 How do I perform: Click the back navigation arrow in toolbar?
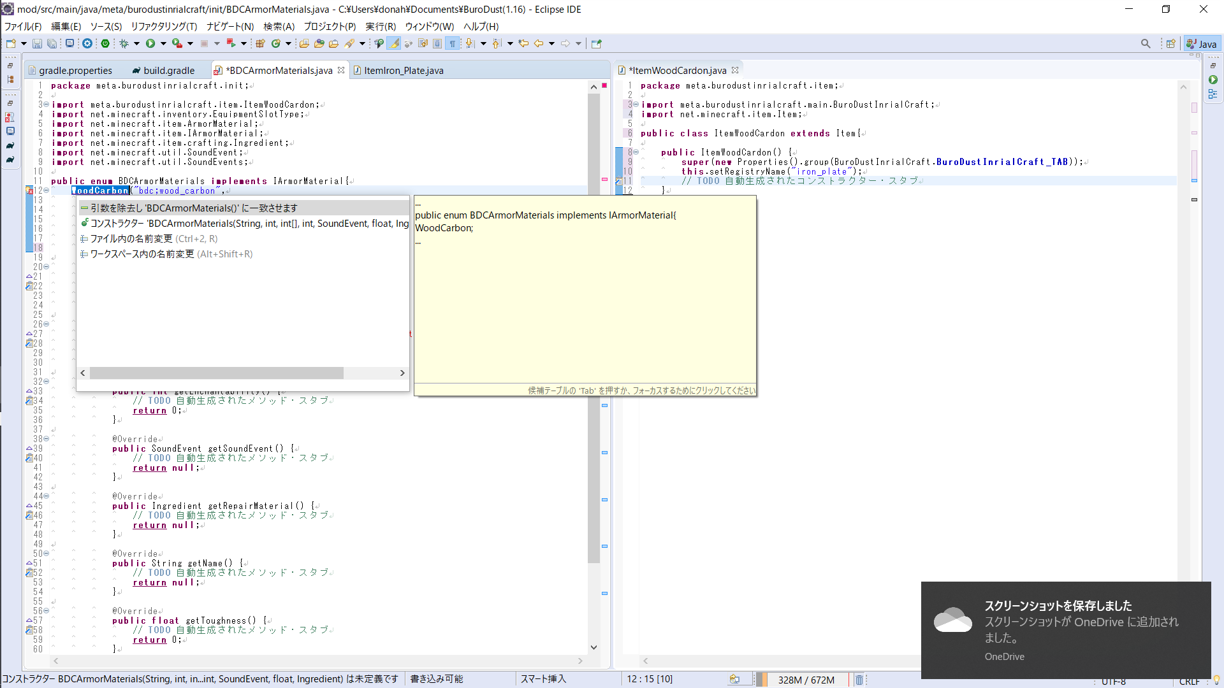click(x=539, y=43)
